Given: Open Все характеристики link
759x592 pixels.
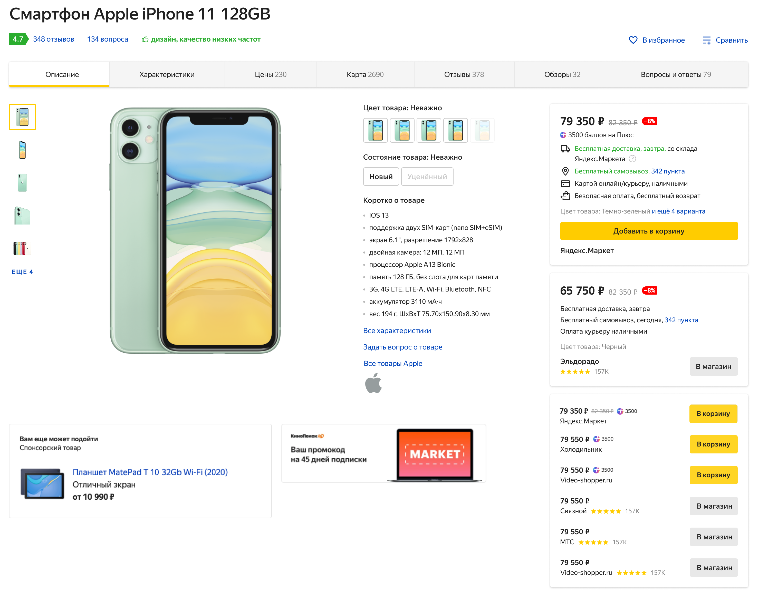Looking at the screenshot, I should coord(397,331).
